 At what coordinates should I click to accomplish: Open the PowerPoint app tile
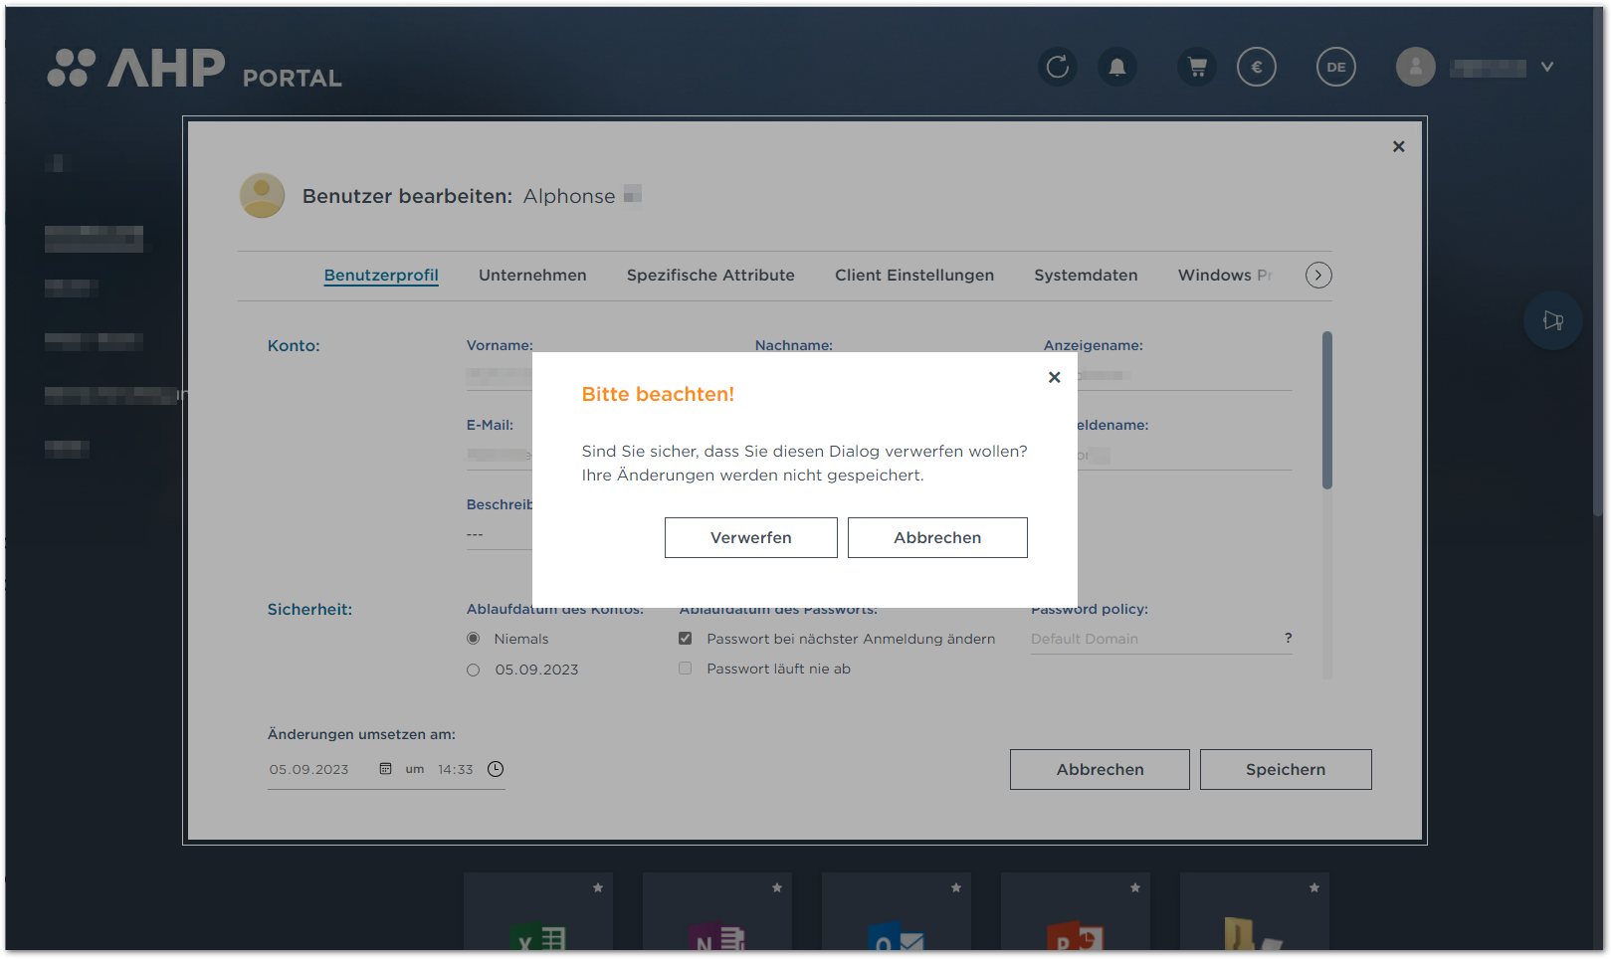(x=1076, y=912)
